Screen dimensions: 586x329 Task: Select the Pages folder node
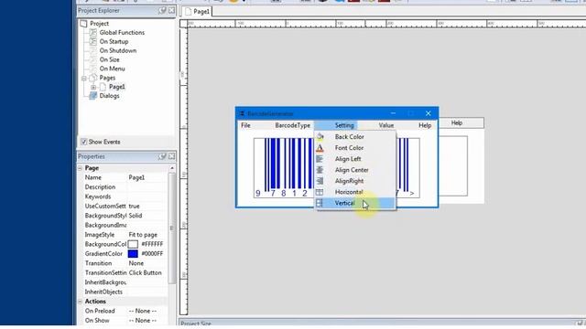point(107,78)
